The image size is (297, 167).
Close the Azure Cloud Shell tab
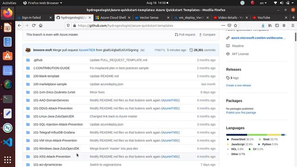coord(129,18)
